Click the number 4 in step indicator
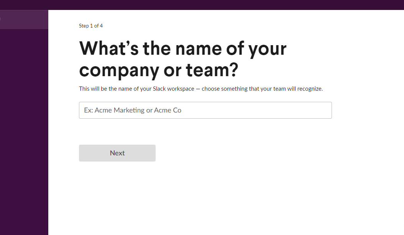This screenshot has height=235, width=404. click(101, 26)
